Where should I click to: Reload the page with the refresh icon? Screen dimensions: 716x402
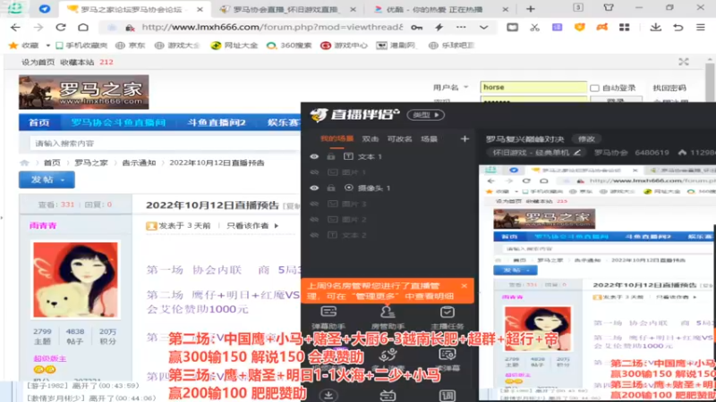[61, 28]
